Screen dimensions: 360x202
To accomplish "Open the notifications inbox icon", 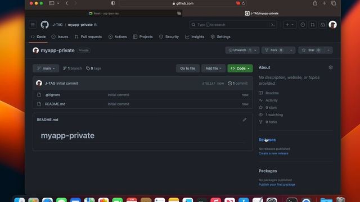I will tap(322, 25).
